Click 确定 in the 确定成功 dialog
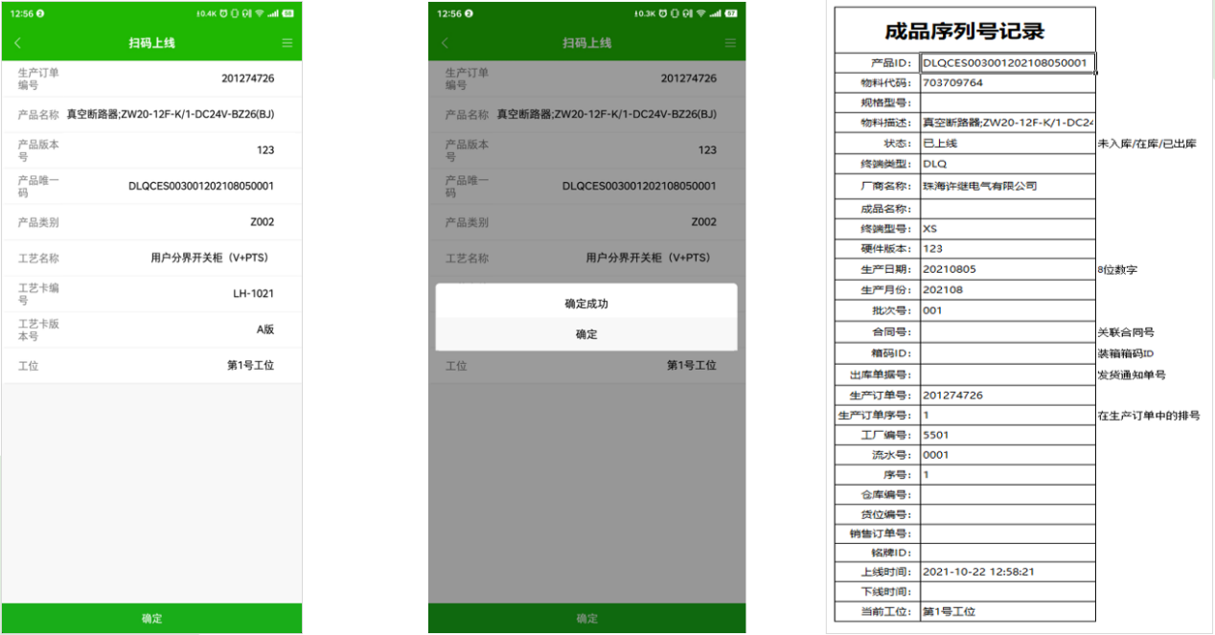This screenshot has height=635, width=1215. (586, 334)
